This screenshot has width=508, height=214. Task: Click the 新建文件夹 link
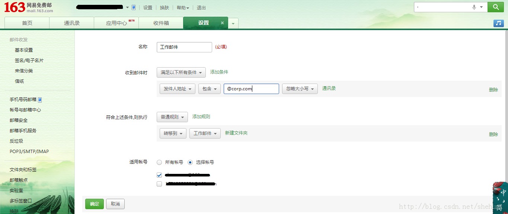pos(236,133)
